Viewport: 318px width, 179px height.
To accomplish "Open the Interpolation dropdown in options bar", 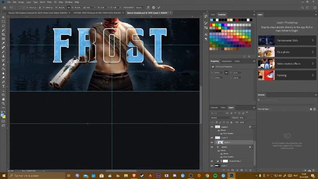I will [x=140, y=7].
